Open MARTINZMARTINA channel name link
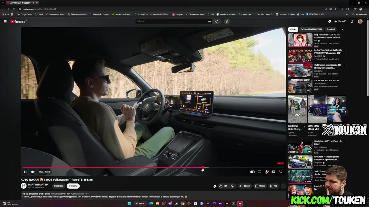Screen dimensions: 369x207 [x=38, y=185]
